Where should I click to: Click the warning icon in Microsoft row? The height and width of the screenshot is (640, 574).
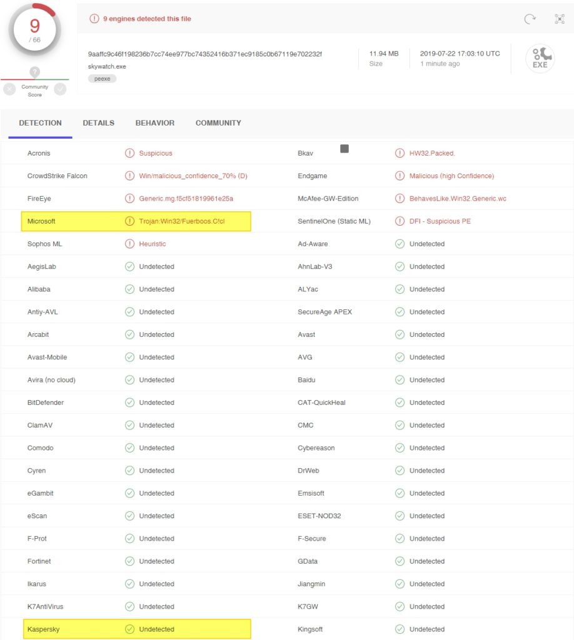click(x=129, y=221)
